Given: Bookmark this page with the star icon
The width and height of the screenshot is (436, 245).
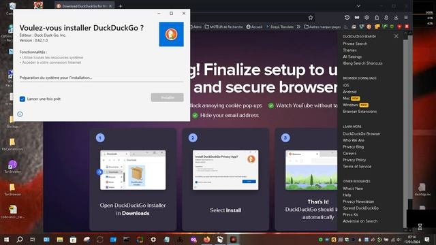Looking at the screenshot, I should point(311,18).
